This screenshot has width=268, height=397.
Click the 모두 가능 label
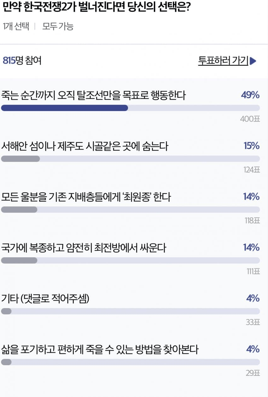(x=58, y=26)
